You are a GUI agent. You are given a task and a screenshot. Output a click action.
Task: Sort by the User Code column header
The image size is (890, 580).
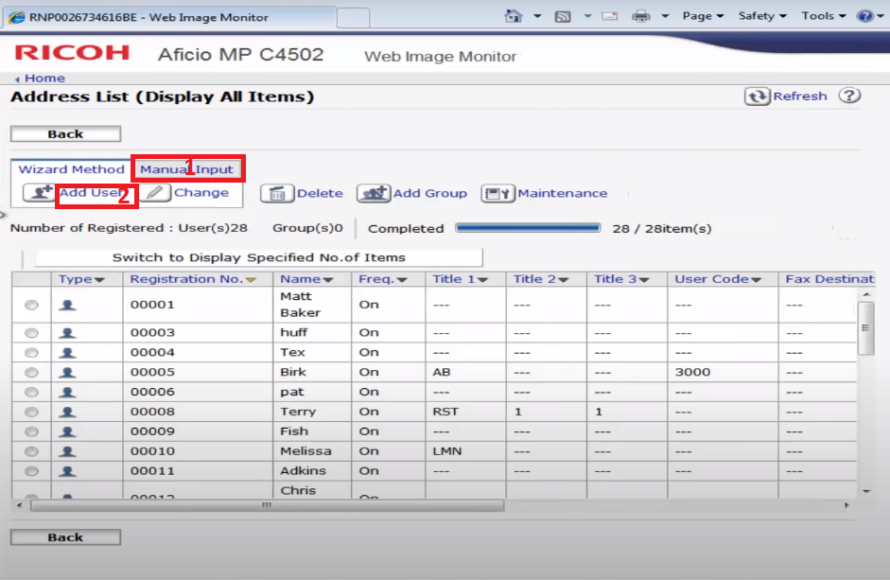coord(718,279)
